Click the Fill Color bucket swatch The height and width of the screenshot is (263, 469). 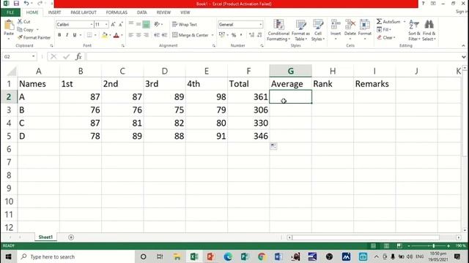point(104,35)
